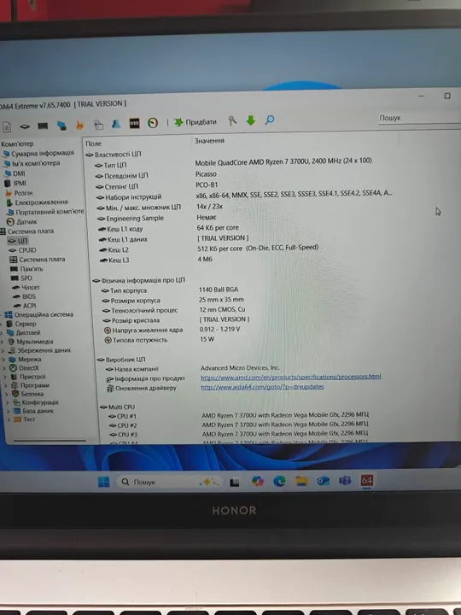
Task: Click the Властивості ЦП group header
Action: tap(114, 155)
